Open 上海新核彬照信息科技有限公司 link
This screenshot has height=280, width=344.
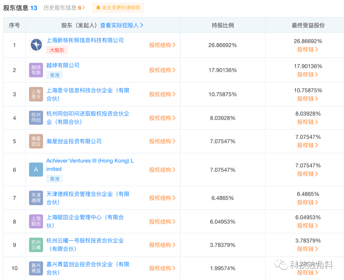85,40
